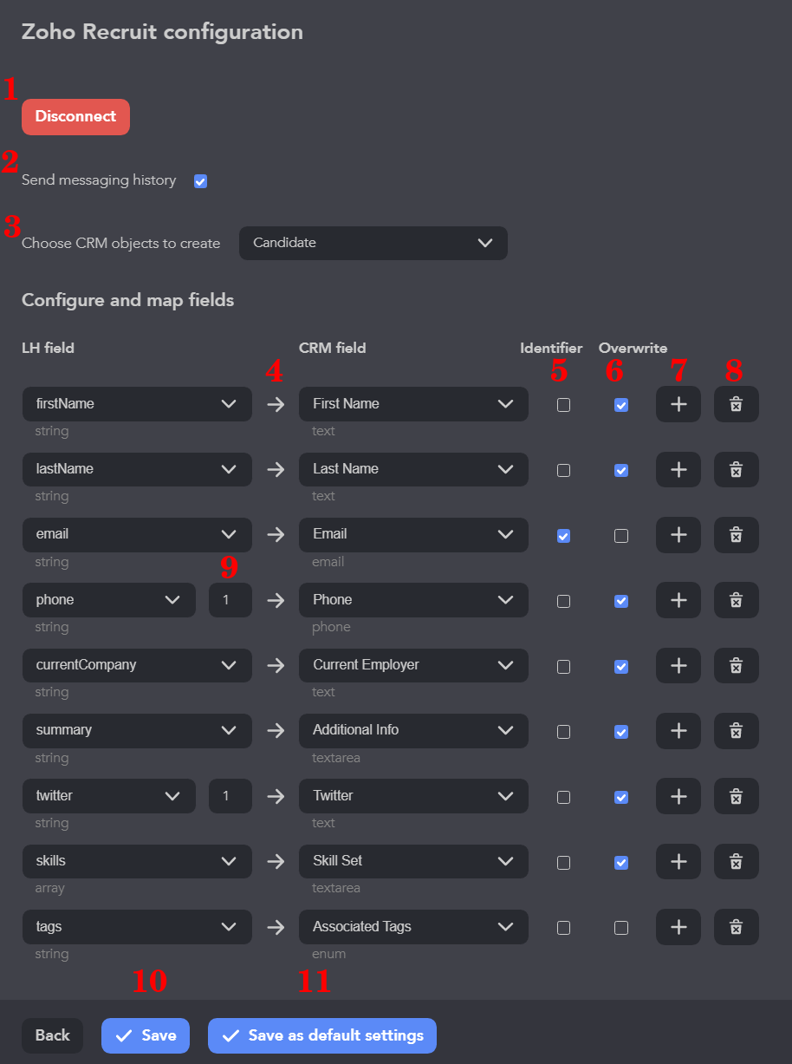Check Identifier for the Skill Set row
Viewport: 792px width, 1064px height.
click(563, 863)
